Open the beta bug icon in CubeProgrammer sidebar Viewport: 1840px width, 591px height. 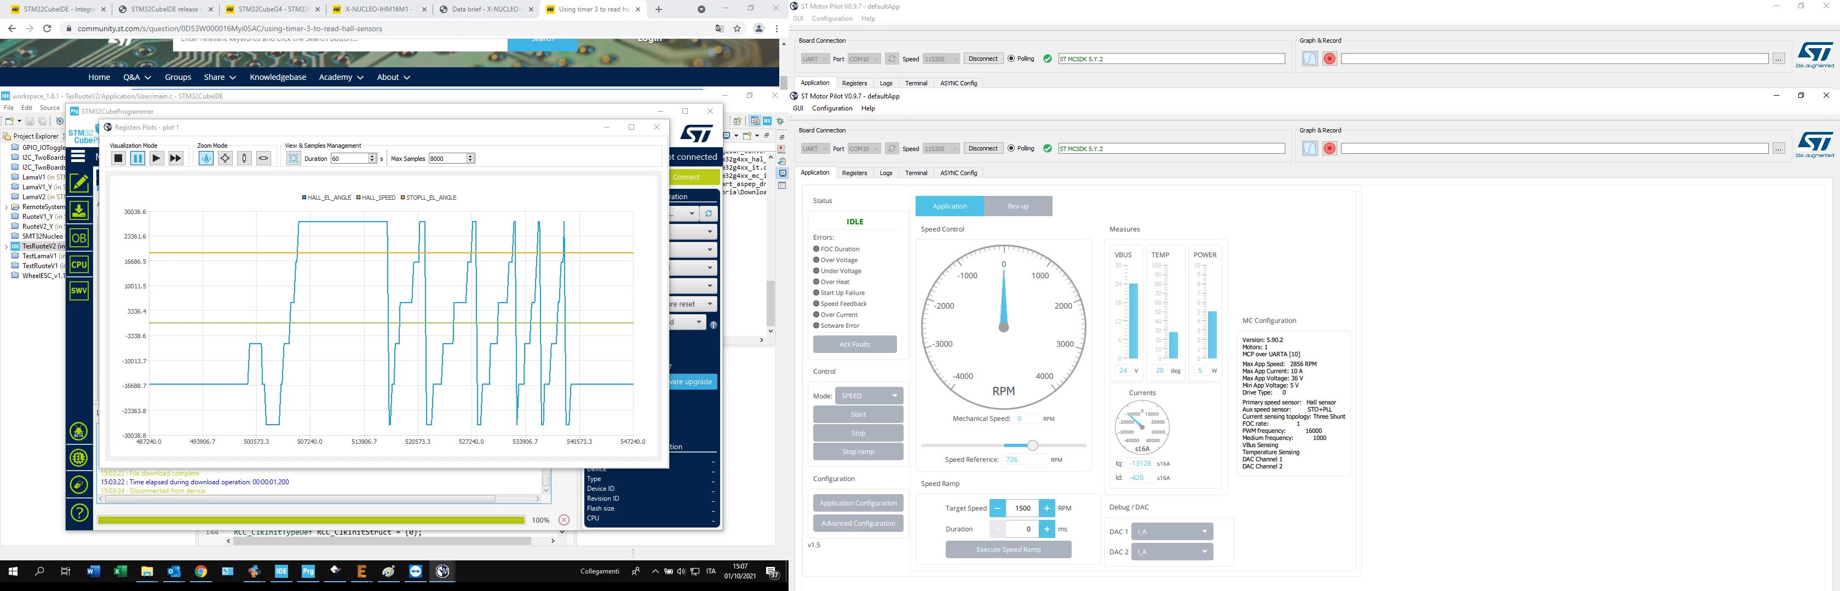coord(79,431)
